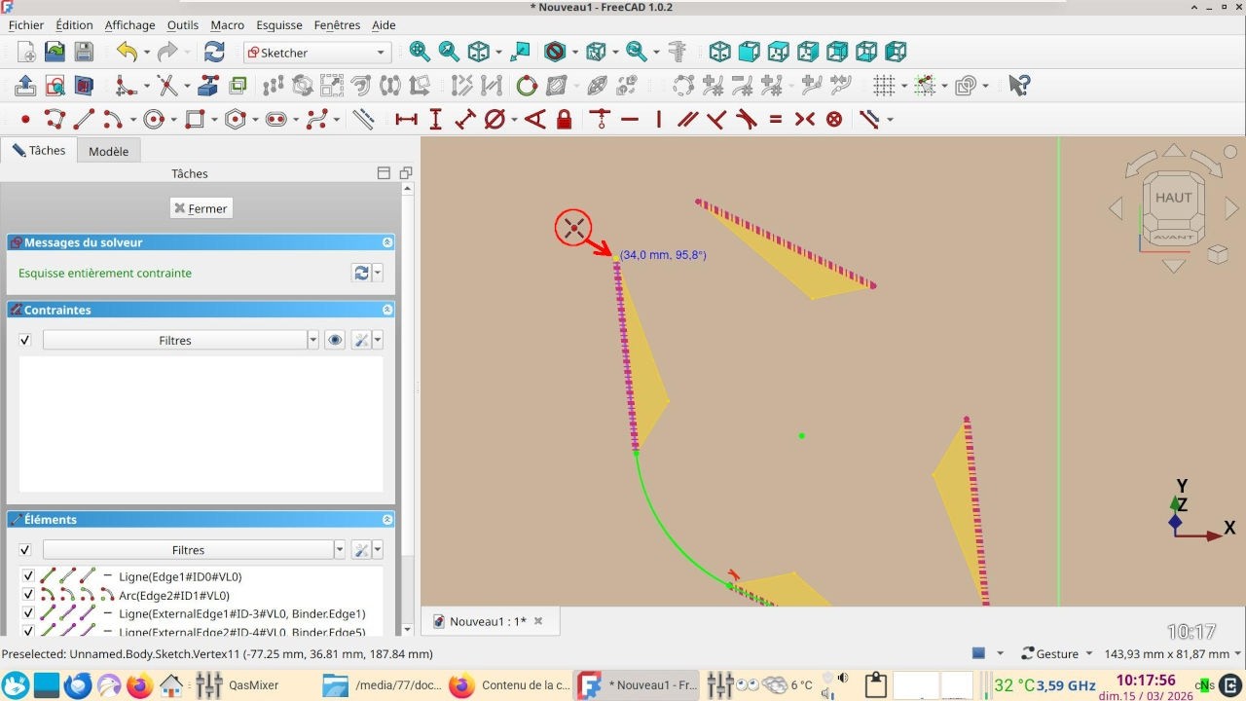Viewport: 1246px width, 701px height.
Task: Toggle the Éléments list master checkbox
Action: pyautogui.click(x=25, y=550)
